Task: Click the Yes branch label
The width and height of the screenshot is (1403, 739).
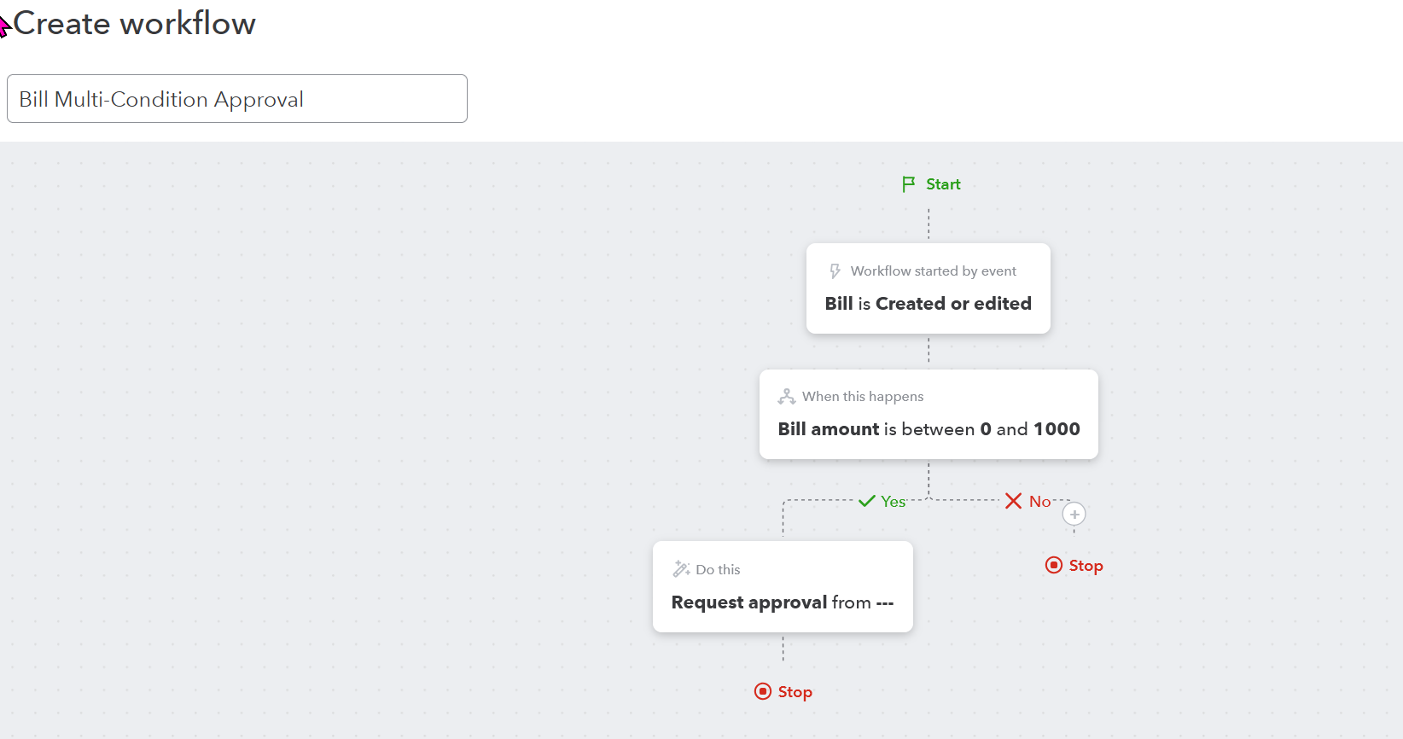Action: coord(894,502)
